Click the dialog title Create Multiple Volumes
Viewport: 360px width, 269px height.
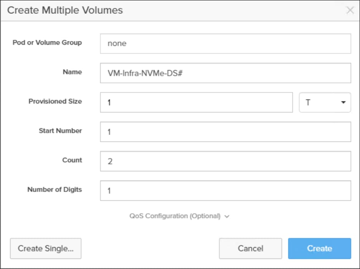[65, 10]
